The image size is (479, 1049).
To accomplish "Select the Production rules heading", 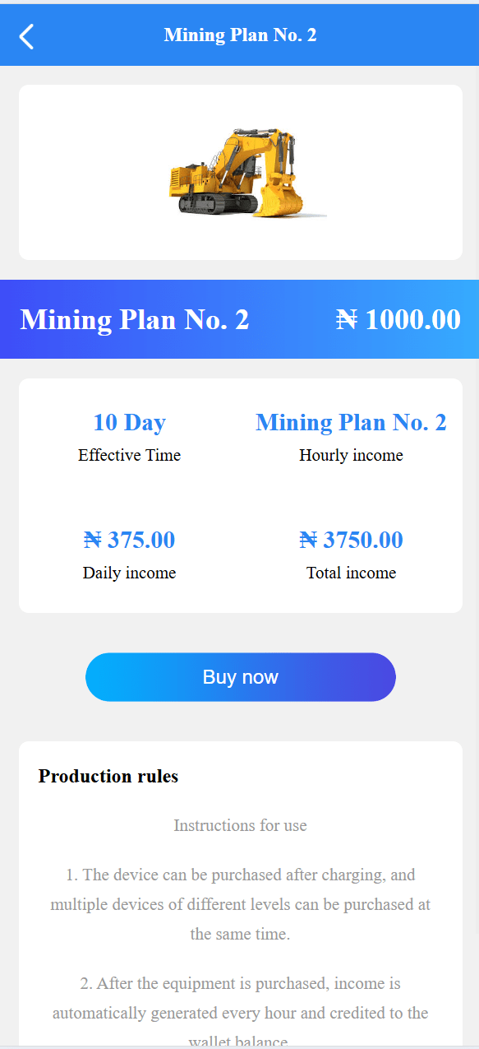I will click(108, 776).
